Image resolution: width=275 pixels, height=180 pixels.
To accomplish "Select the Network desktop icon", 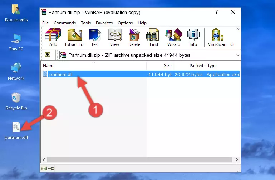I will tap(16, 72).
